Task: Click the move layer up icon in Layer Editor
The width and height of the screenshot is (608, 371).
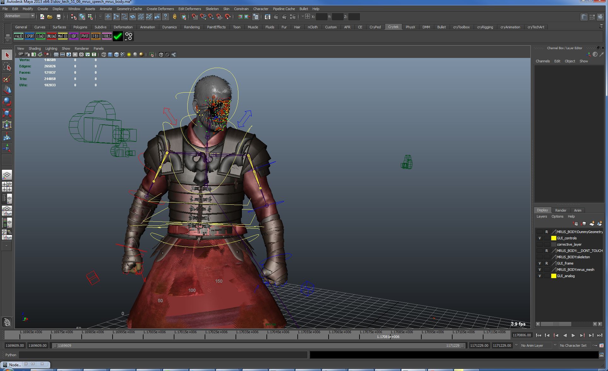Action: pos(575,224)
